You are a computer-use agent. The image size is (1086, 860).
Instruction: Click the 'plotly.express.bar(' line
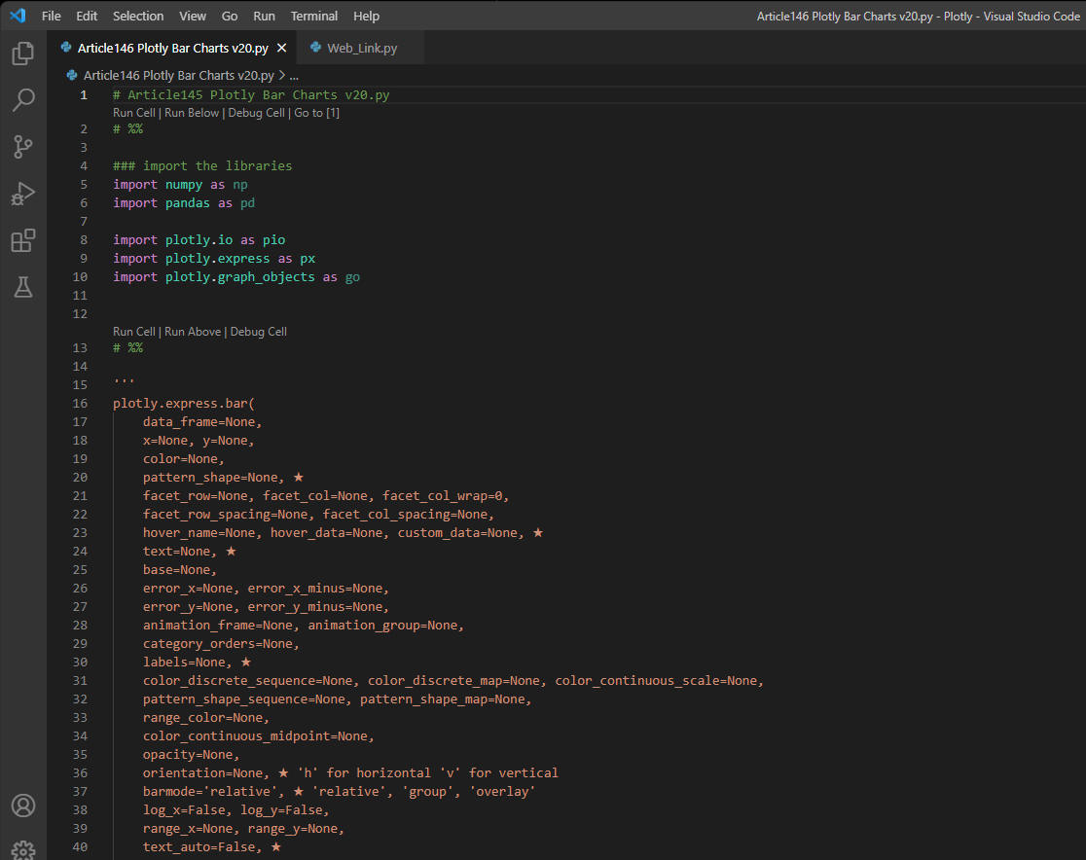click(184, 403)
